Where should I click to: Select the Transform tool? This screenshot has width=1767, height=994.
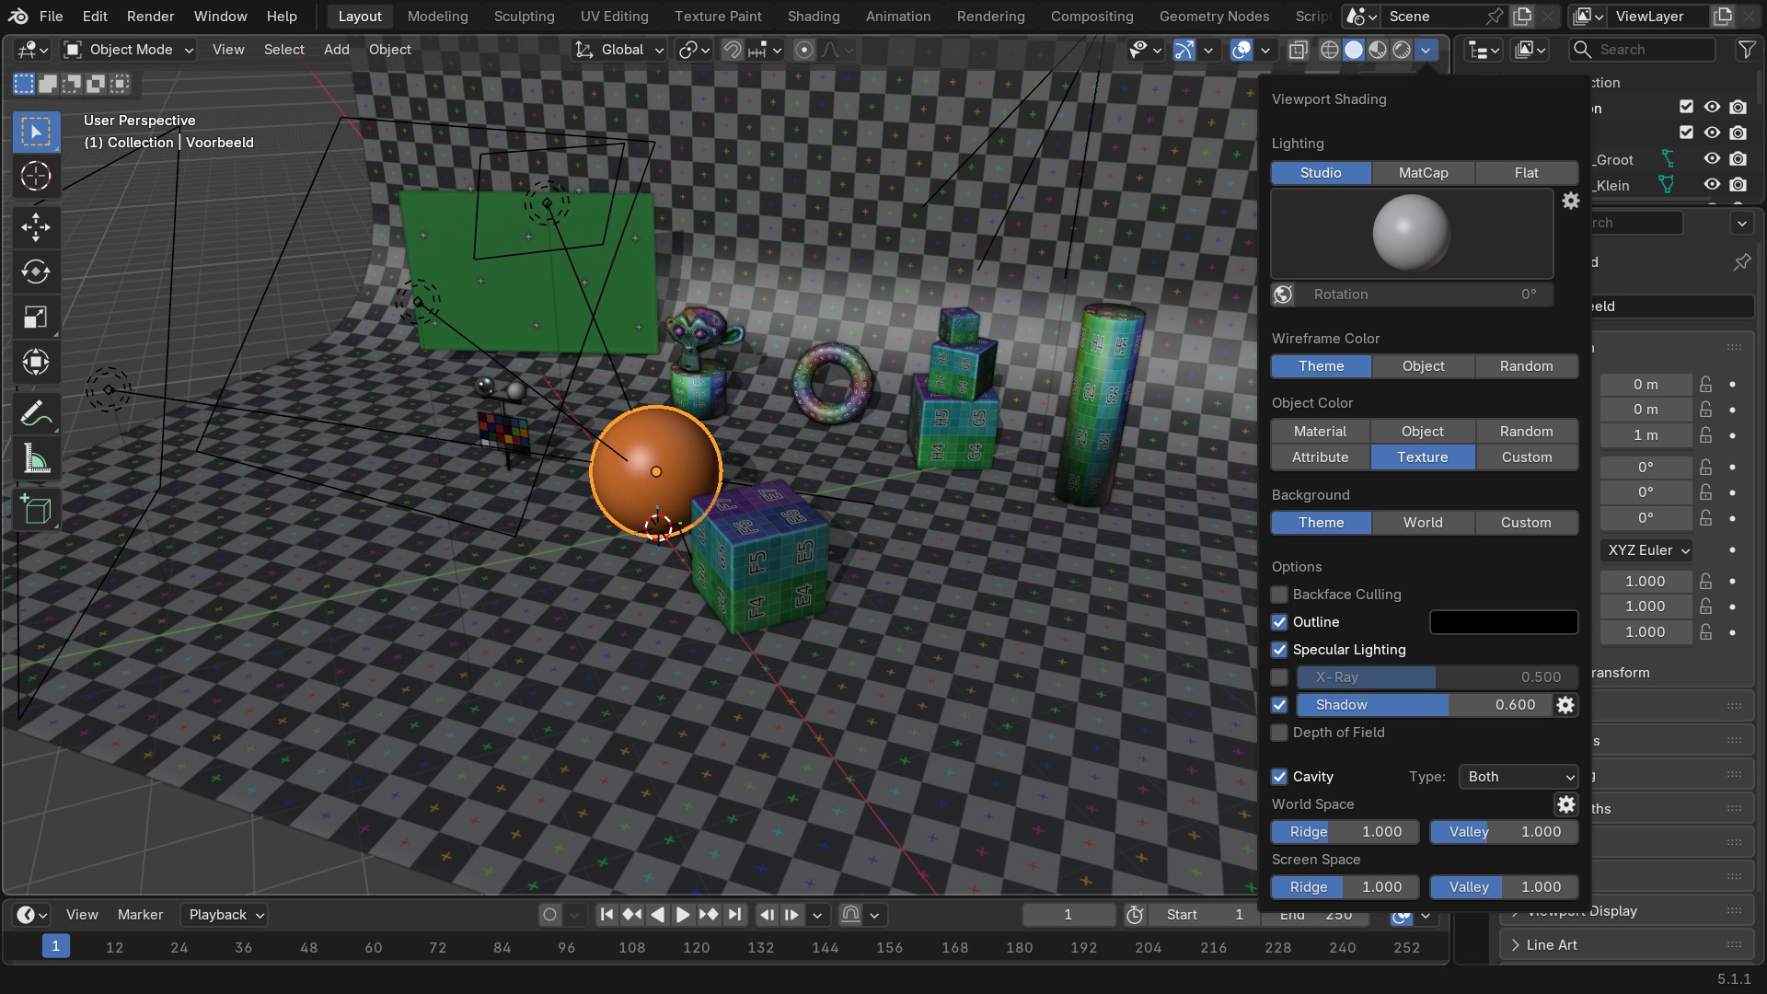(36, 362)
